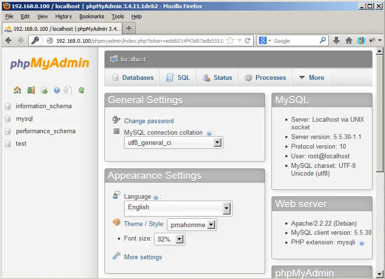The height and width of the screenshot is (279, 385).
Task: Click the page scrollbar down arrow
Action: (x=380, y=274)
